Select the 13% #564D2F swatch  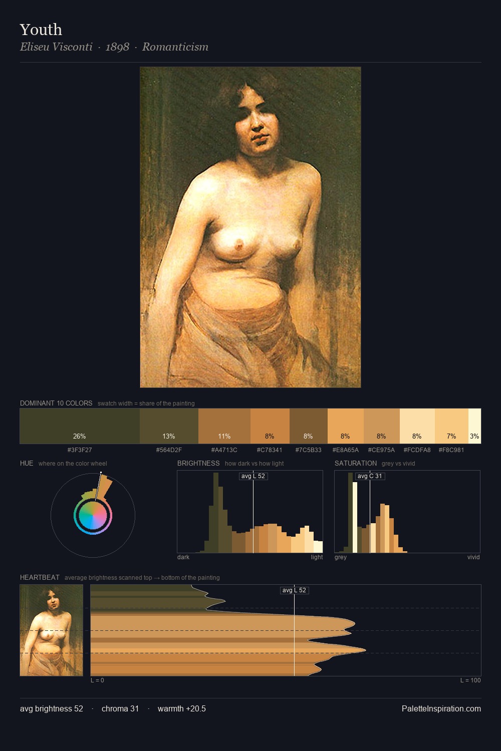coord(169,426)
